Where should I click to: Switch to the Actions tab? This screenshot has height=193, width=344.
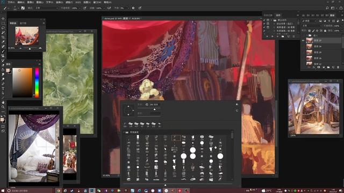pos(278,16)
